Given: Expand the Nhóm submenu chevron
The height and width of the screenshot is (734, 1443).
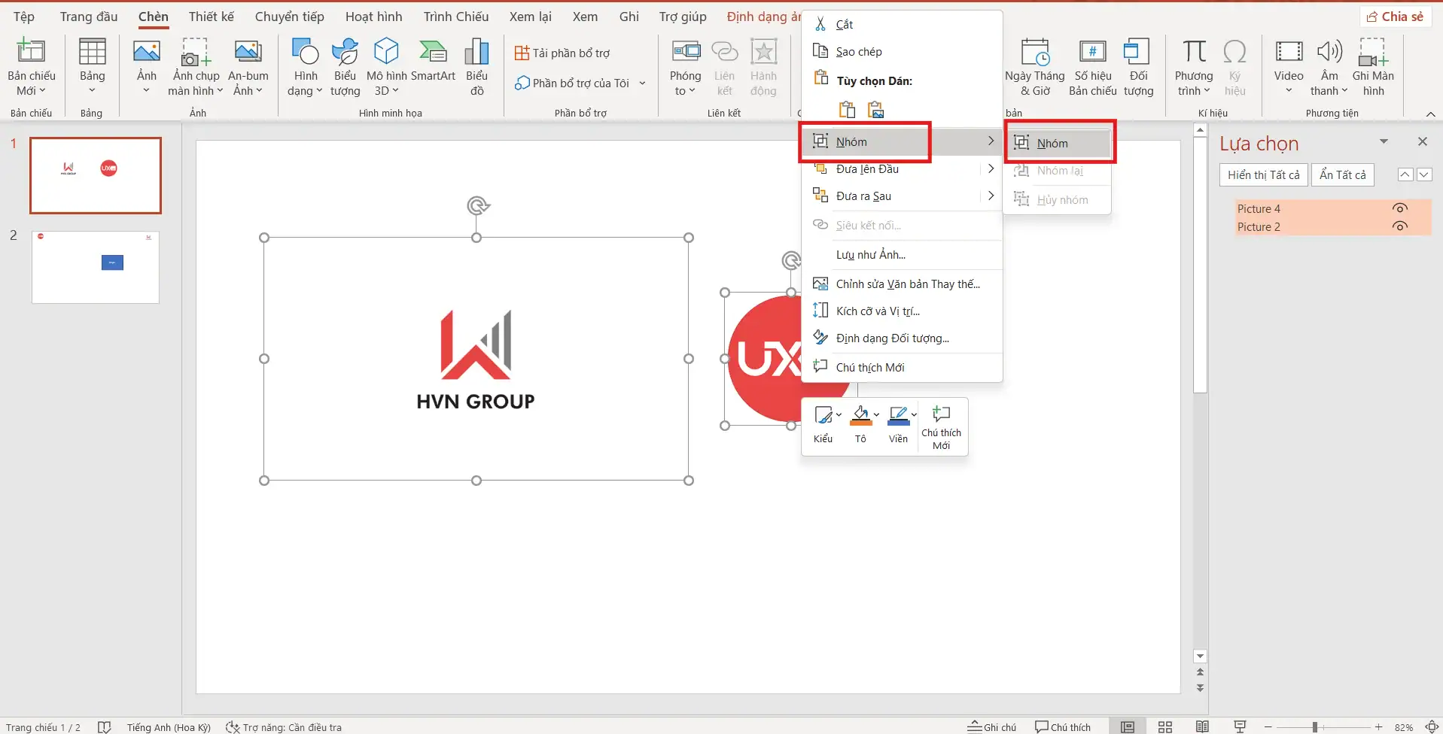Looking at the screenshot, I should click(x=991, y=141).
